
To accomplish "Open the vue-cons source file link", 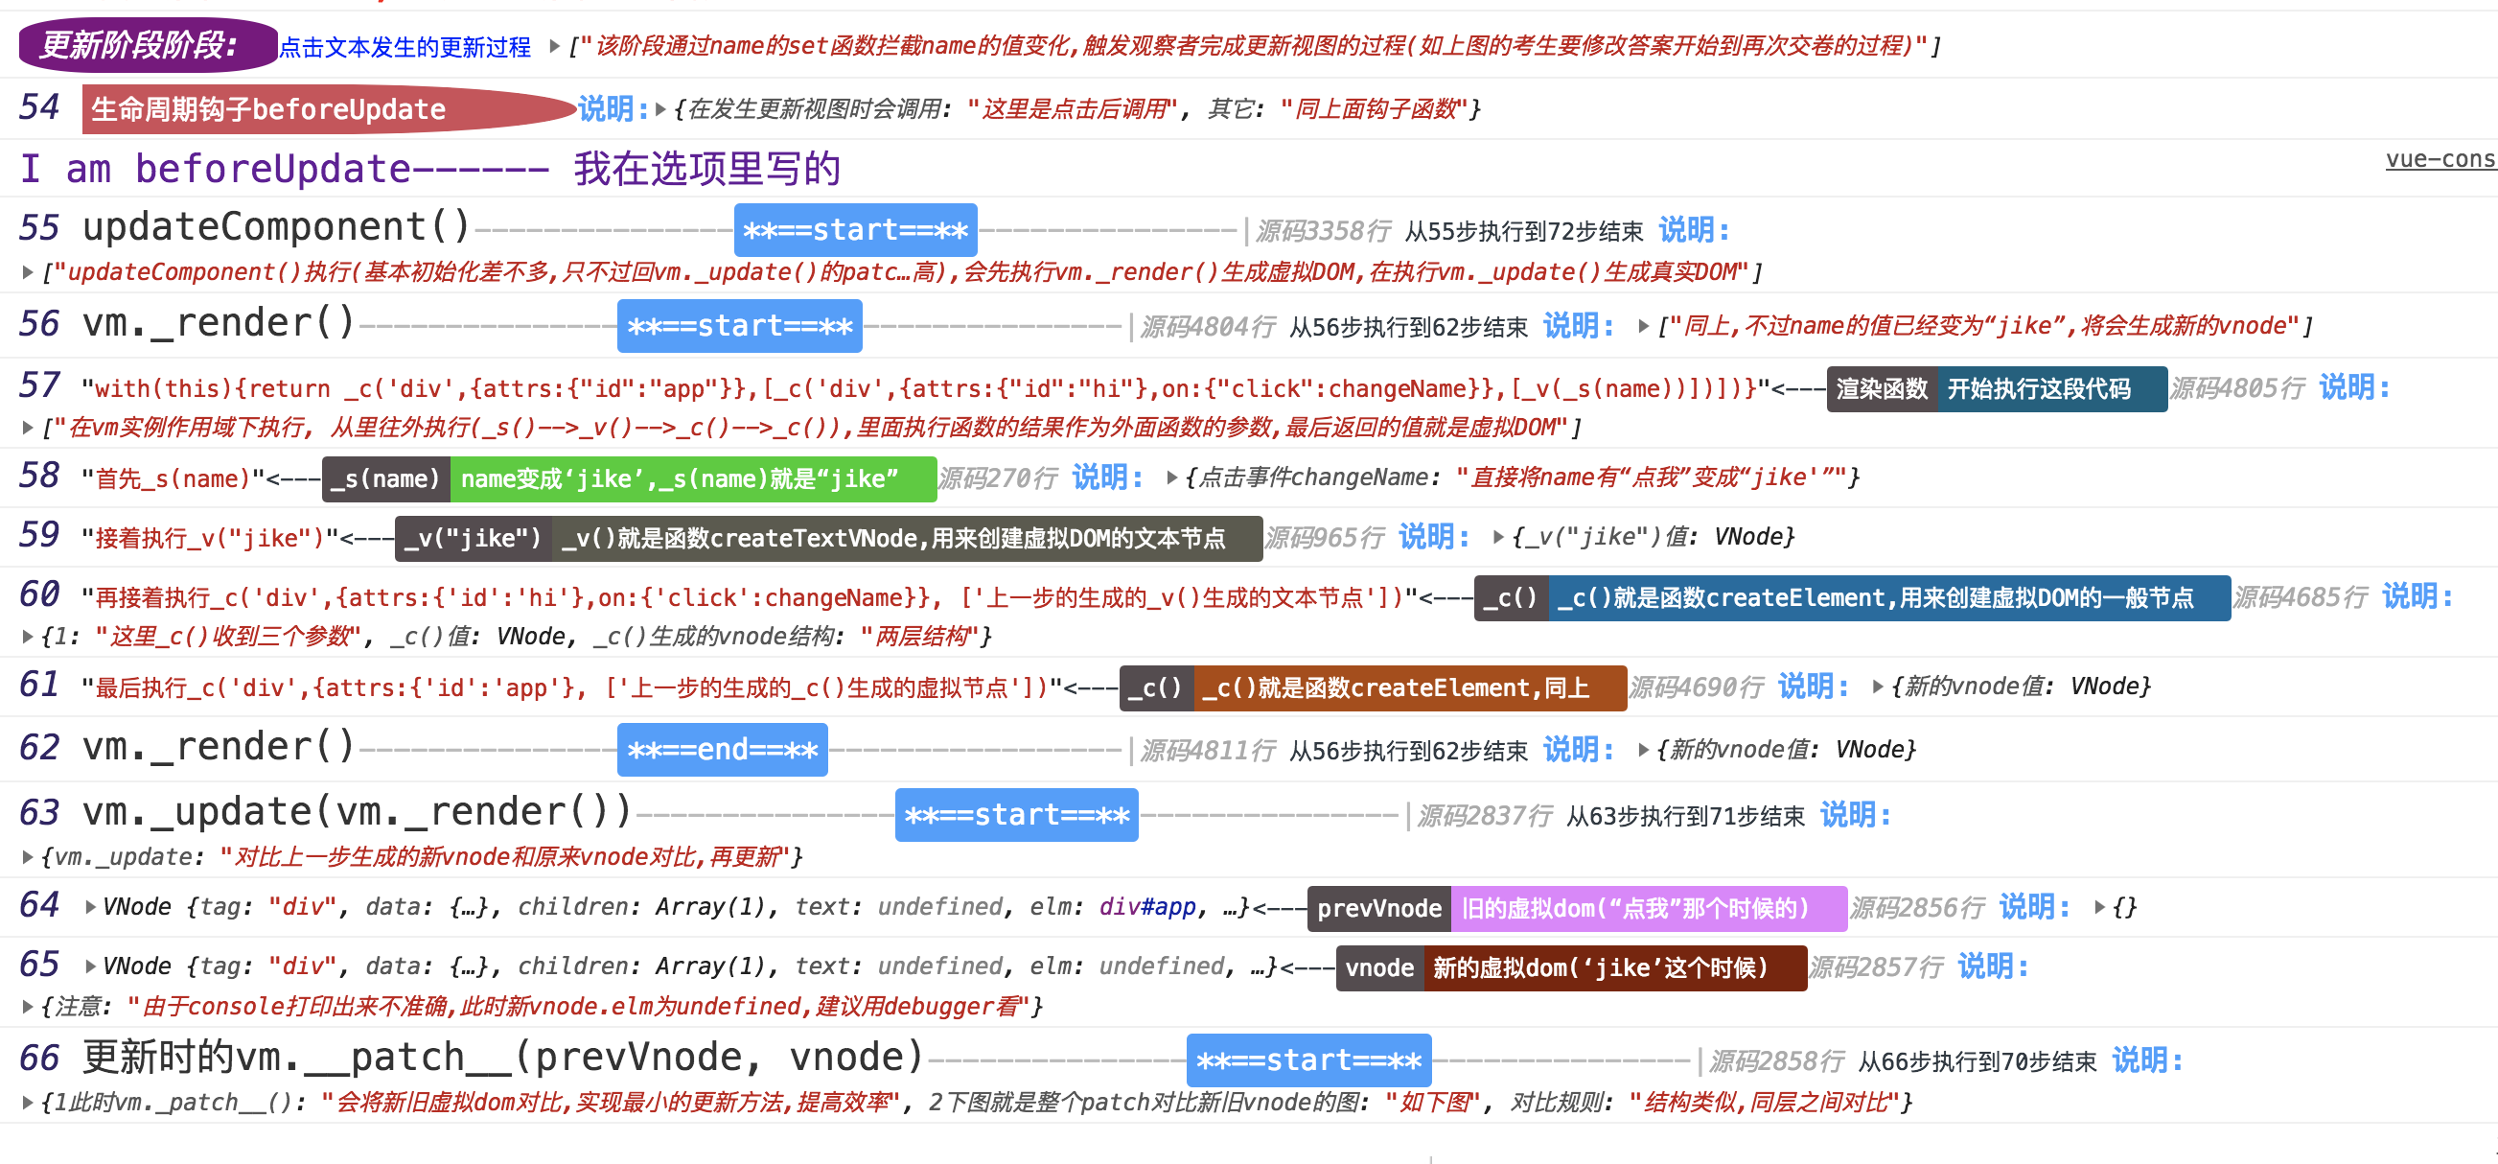I will pos(2440,159).
